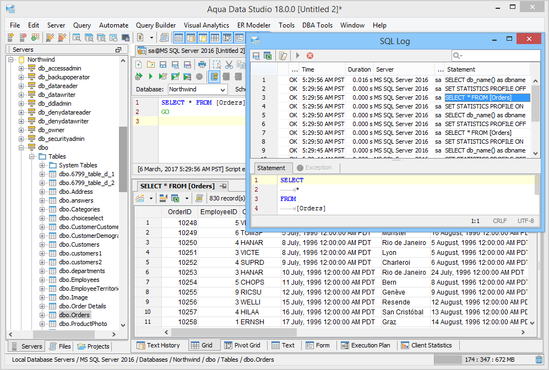549x370 pixels.
Task: Open the Query Builder menu
Action: pyautogui.click(x=156, y=25)
